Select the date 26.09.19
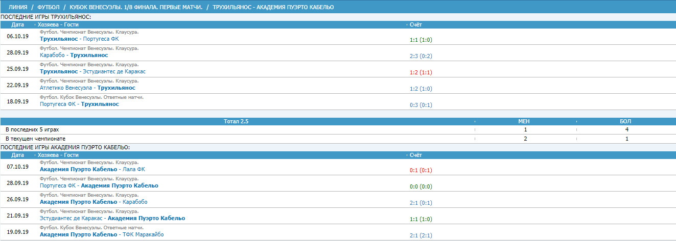Image resolution: width=676 pixels, height=241 pixels. click(x=17, y=199)
